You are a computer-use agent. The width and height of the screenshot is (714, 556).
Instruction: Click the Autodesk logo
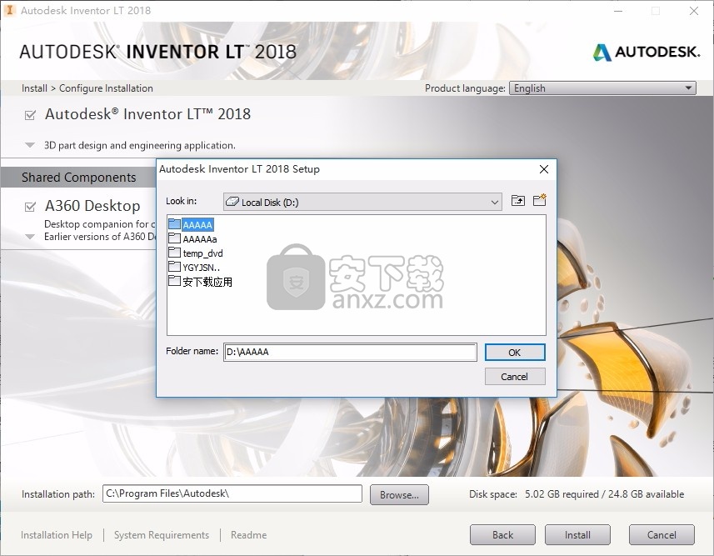tap(647, 52)
